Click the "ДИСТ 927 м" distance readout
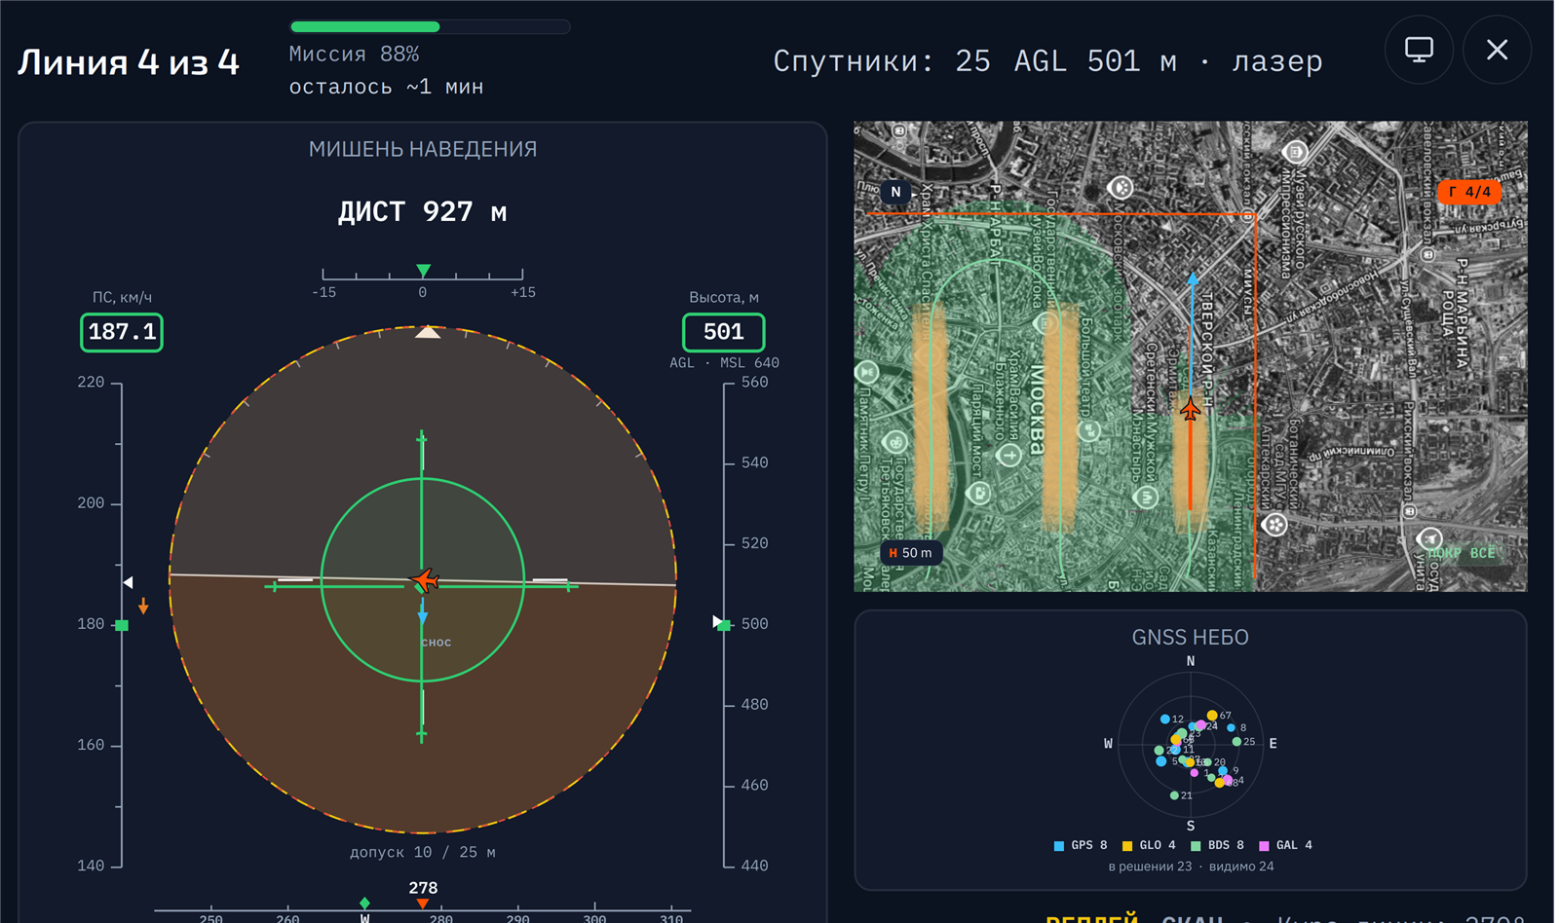This screenshot has height=923, width=1559. [x=423, y=211]
